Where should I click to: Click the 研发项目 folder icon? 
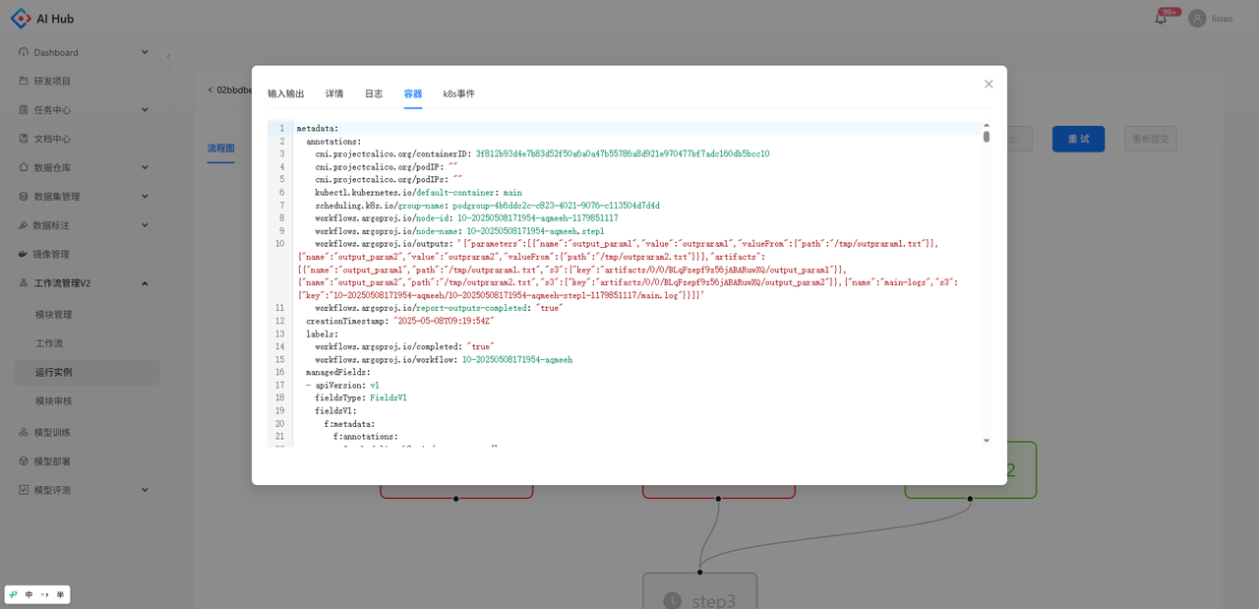(x=25, y=81)
